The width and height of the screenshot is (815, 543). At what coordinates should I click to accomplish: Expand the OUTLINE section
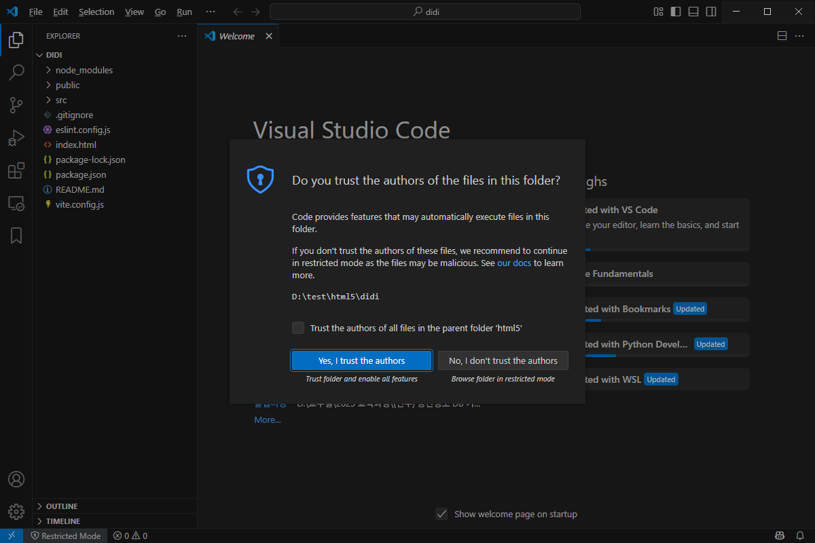(x=61, y=506)
